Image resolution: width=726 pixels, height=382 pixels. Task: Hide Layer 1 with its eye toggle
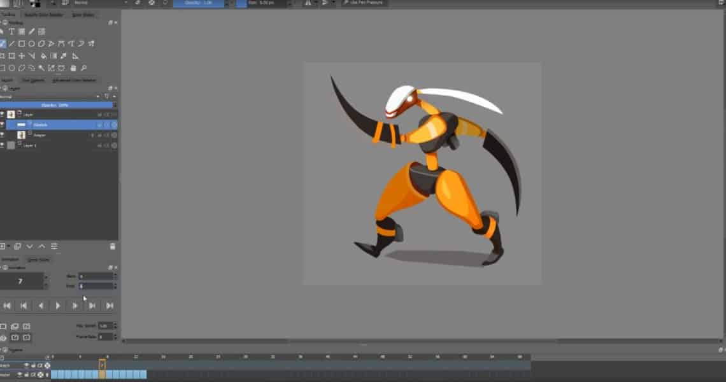tap(3, 145)
